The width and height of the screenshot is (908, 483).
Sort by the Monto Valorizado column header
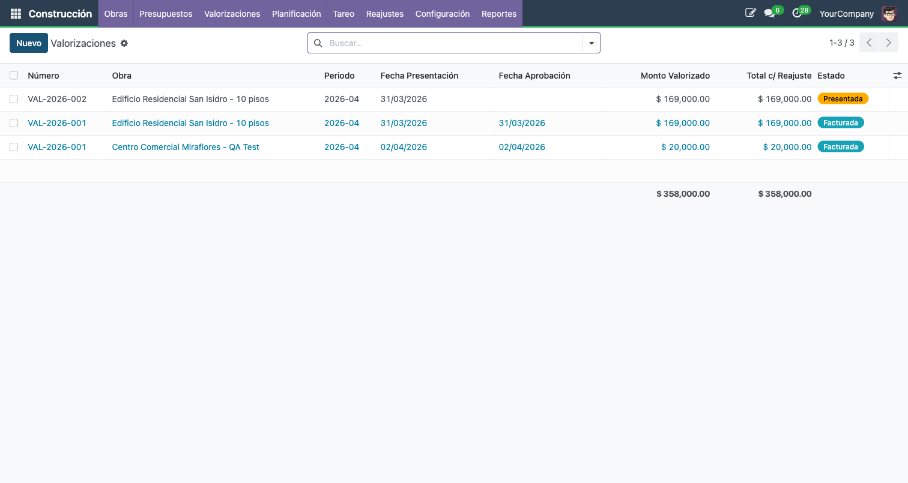675,76
